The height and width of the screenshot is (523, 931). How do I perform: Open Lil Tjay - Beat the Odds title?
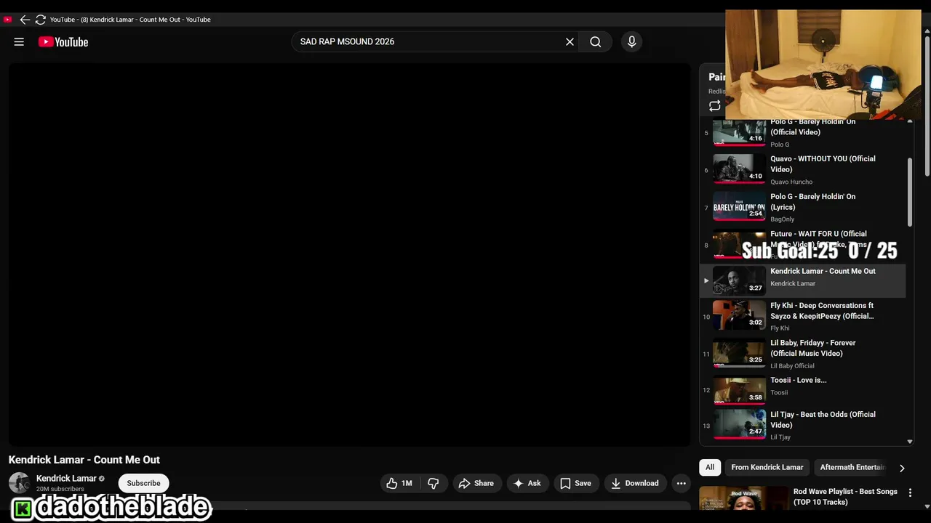coord(823,420)
